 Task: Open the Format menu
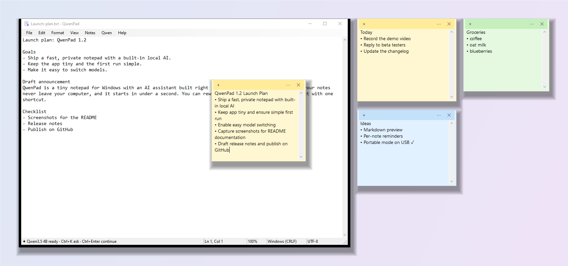tap(58, 33)
